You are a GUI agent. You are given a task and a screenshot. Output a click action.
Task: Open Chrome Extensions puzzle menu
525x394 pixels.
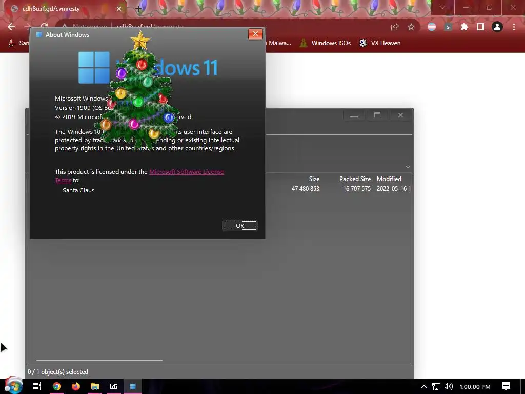(x=465, y=27)
